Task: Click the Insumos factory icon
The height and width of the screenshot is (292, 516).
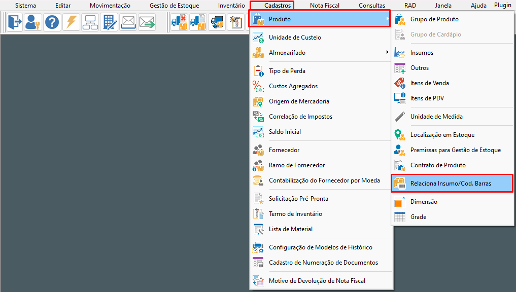Action: [400, 53]
